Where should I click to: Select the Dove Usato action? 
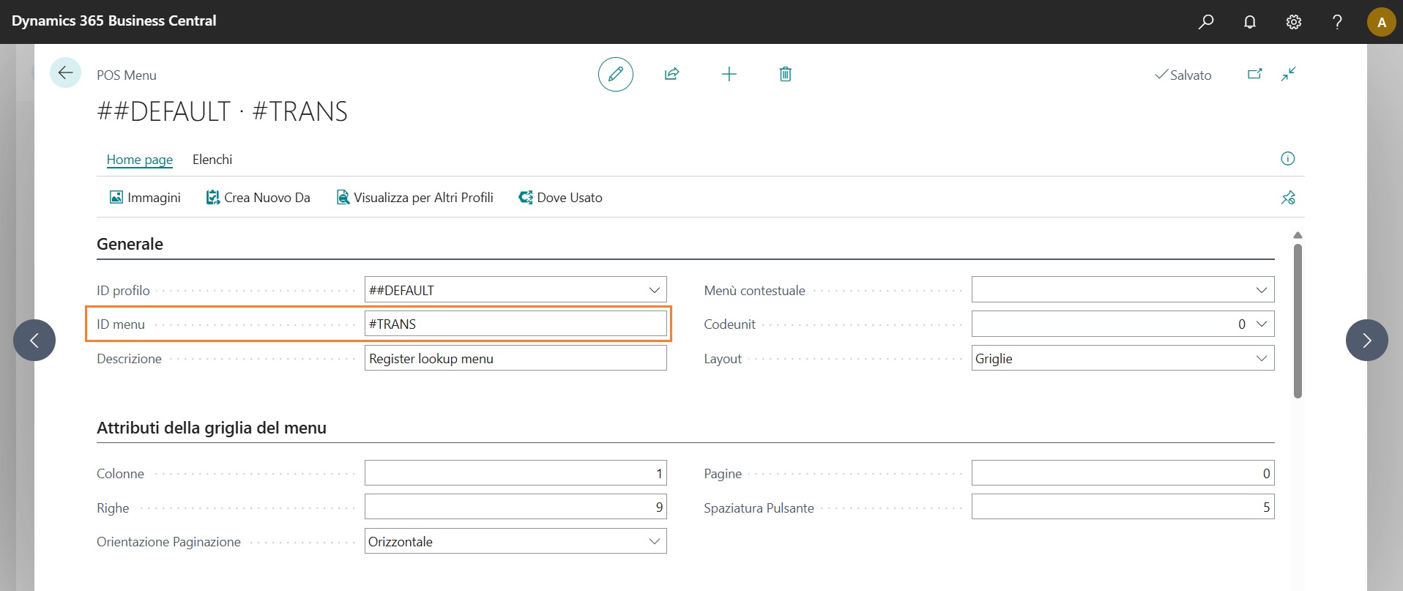point(560,198)
